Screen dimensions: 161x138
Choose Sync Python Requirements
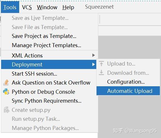click(x=46, y=101)
